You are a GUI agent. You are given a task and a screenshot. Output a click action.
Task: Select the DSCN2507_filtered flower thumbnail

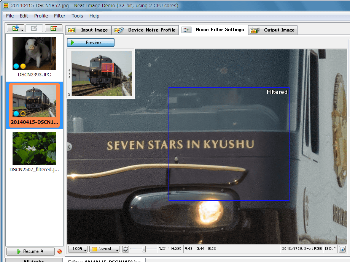coord(34,148)
